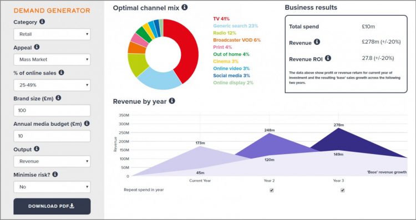
Task: Click the Annual media budget info icon
Action: click(87, 123)
